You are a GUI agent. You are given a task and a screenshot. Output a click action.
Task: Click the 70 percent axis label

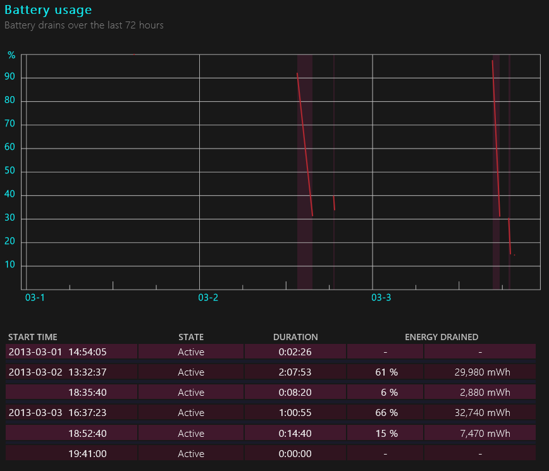[10, 123]
